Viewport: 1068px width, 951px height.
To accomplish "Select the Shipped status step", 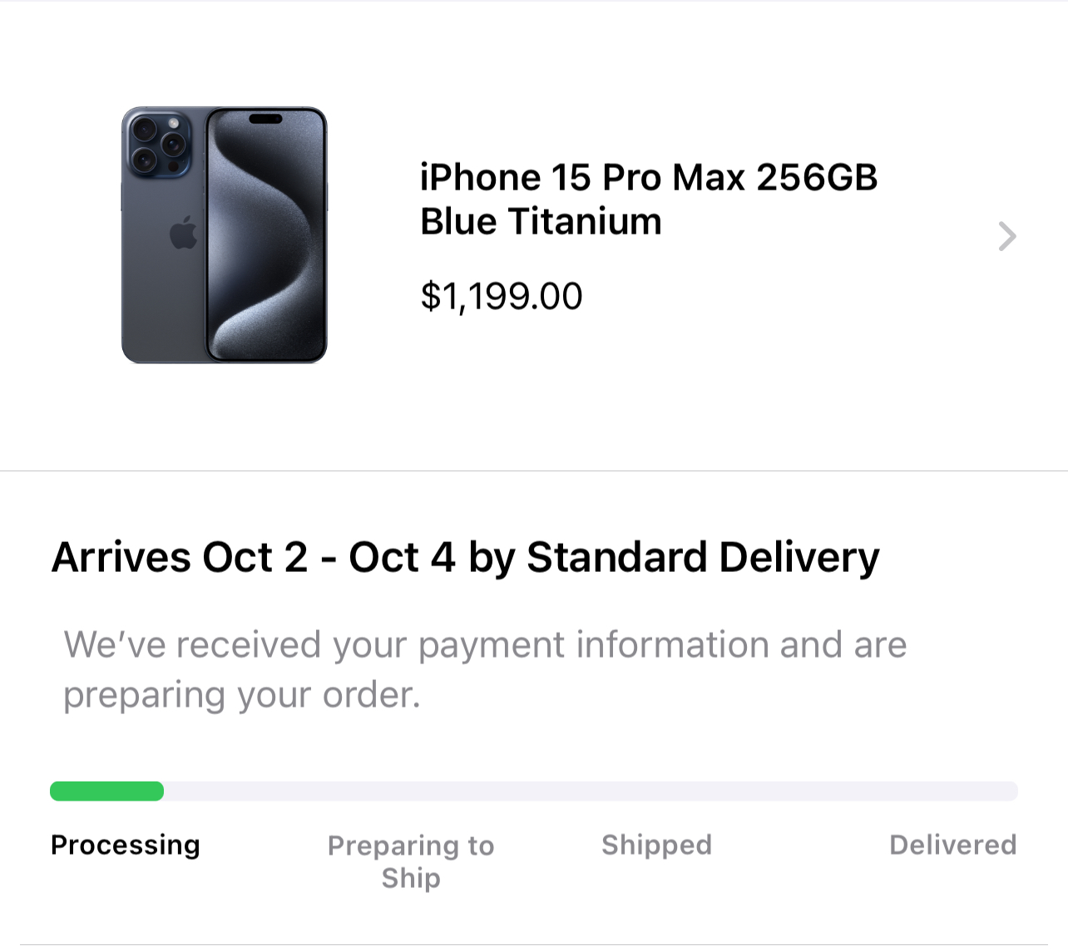I will tap(656, 845).
